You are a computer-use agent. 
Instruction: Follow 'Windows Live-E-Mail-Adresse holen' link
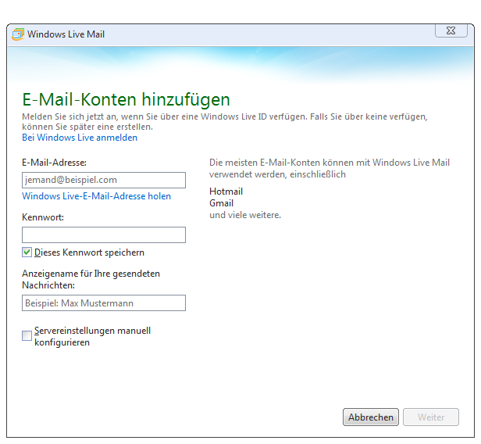point(96,196)
